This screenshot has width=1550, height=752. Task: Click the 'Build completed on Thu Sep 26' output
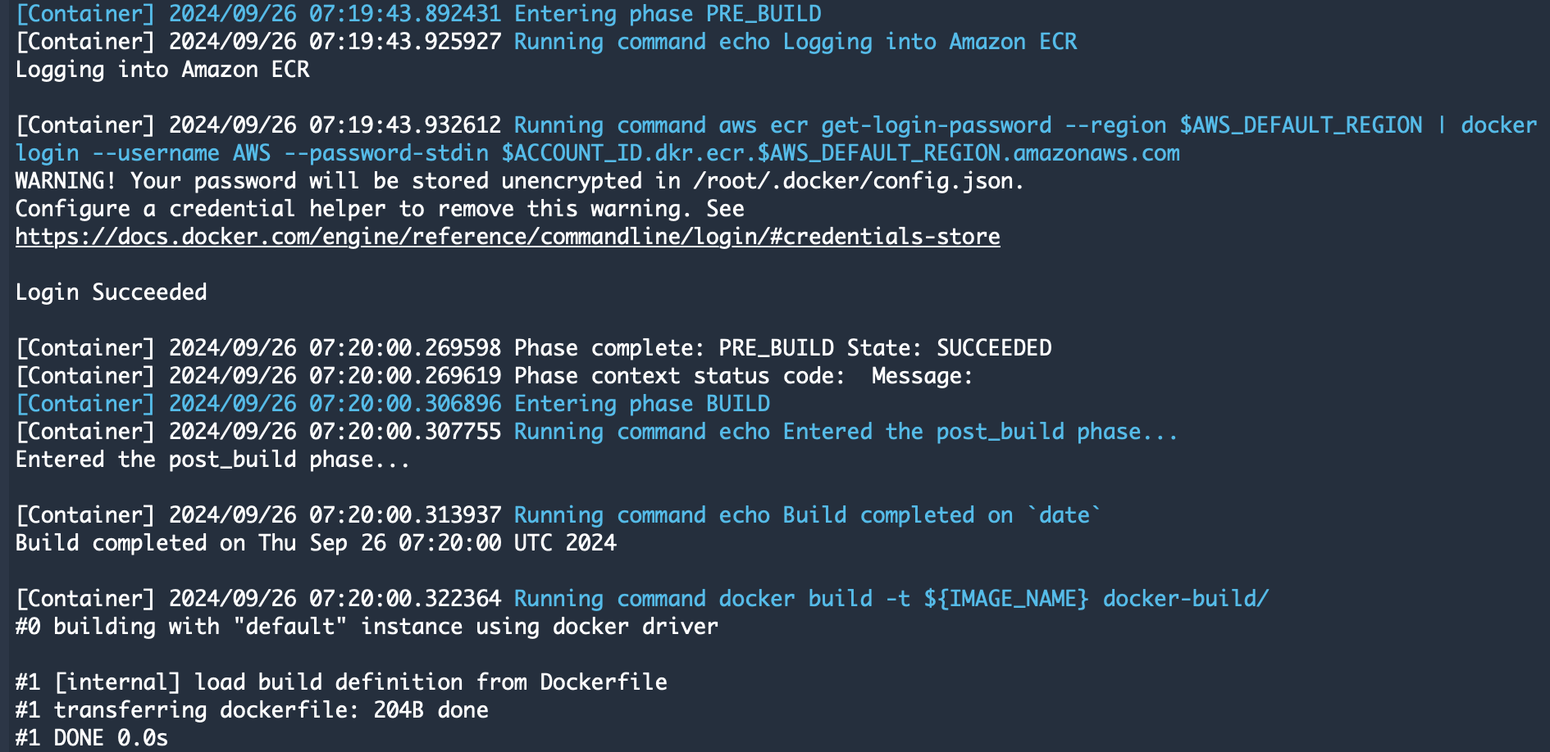[316, 543]
